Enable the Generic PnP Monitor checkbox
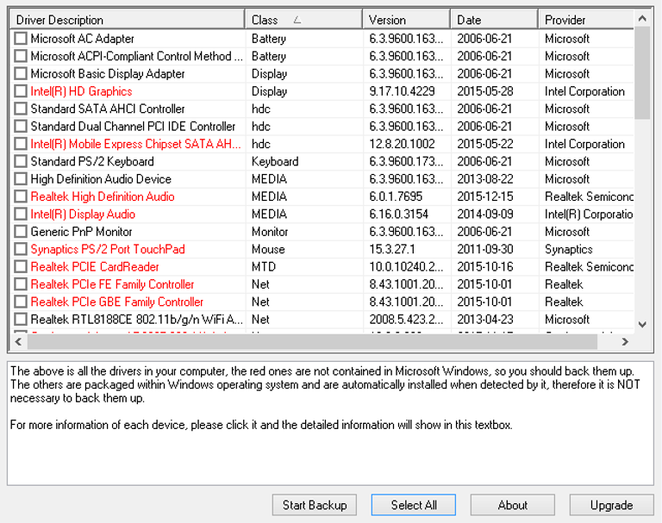Screen dimensions: 662x523 pos(21,232)
